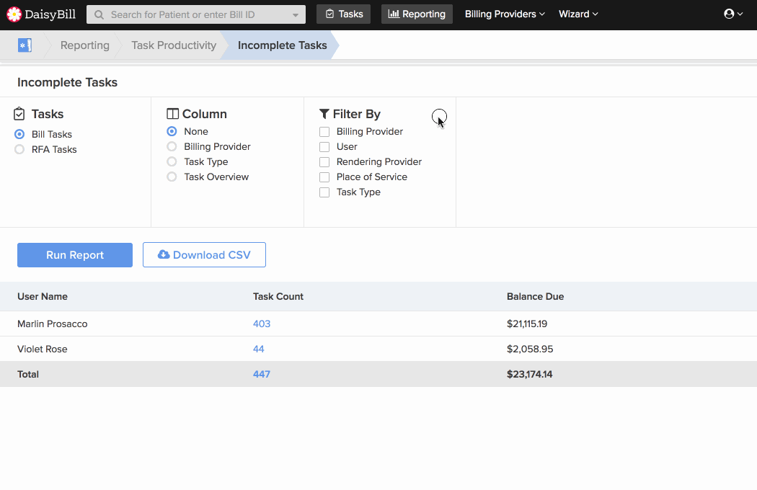Screen dimensions: 757x490
Task: Expand the patient search dropdown arrow
Action: [296, 15]
